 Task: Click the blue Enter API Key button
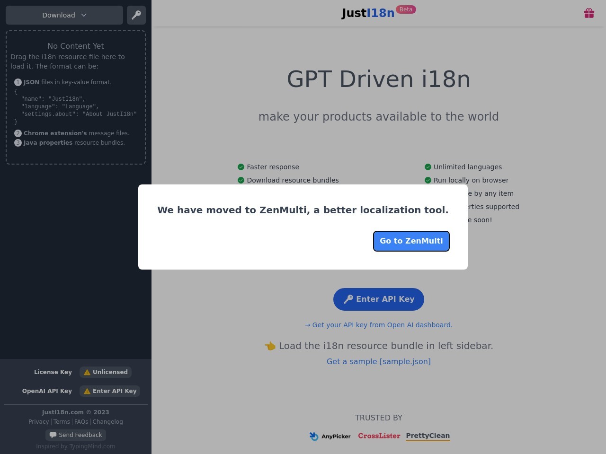(379, 299)
